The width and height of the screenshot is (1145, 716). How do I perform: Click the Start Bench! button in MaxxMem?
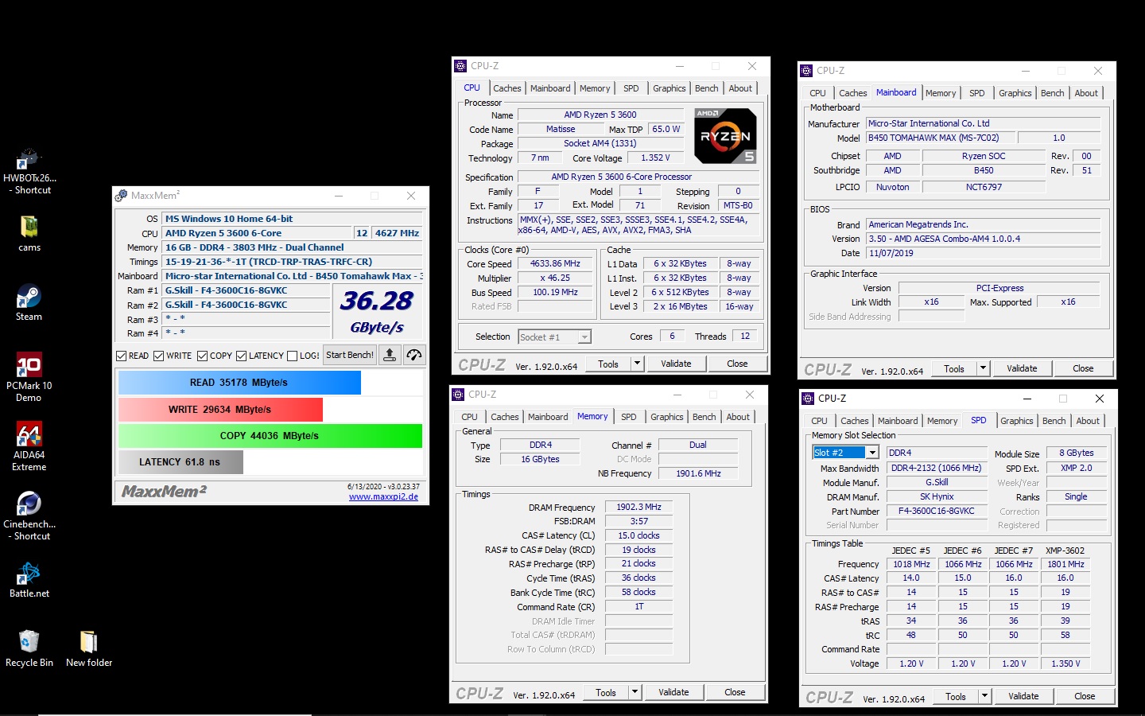point(350,356)
